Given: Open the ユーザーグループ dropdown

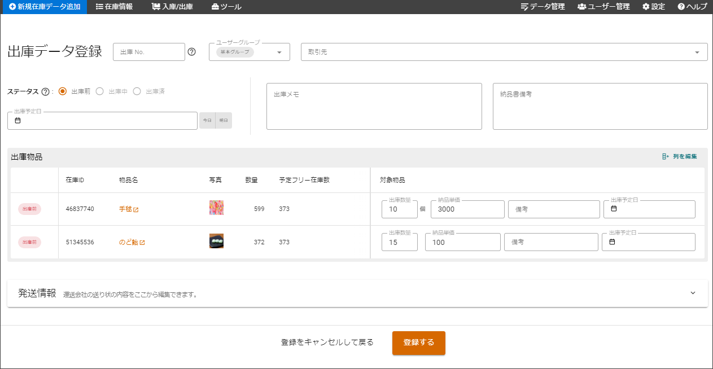Looking at the screenshot, I should pyautogui.click(x=279, y=52).
